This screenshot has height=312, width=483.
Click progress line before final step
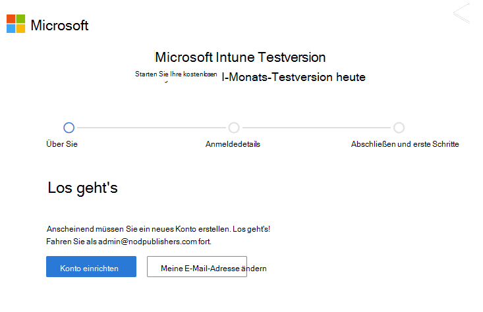point(316,128)
